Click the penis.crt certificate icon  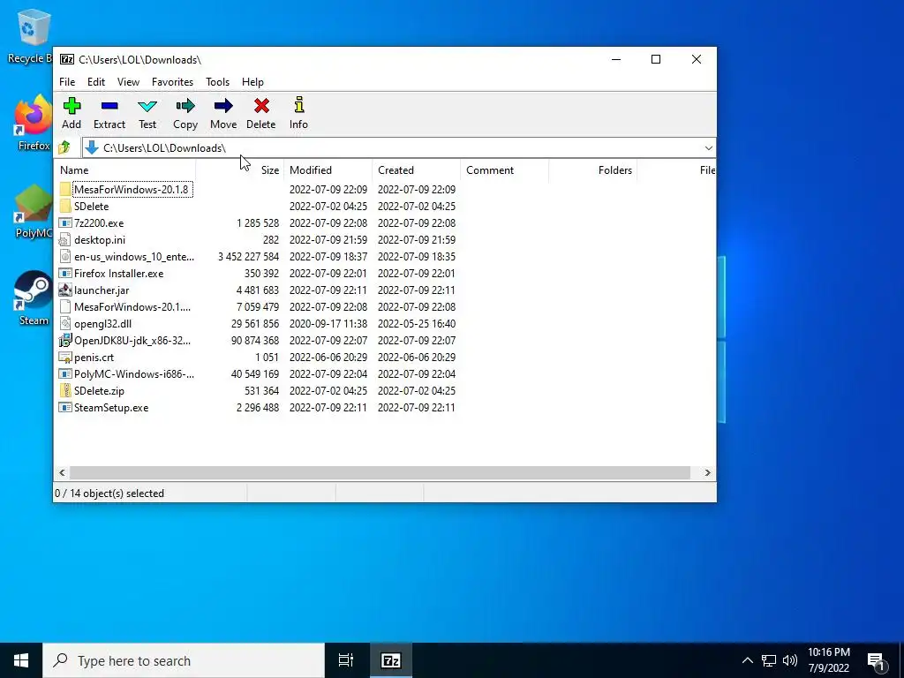(x=65, y=357)
